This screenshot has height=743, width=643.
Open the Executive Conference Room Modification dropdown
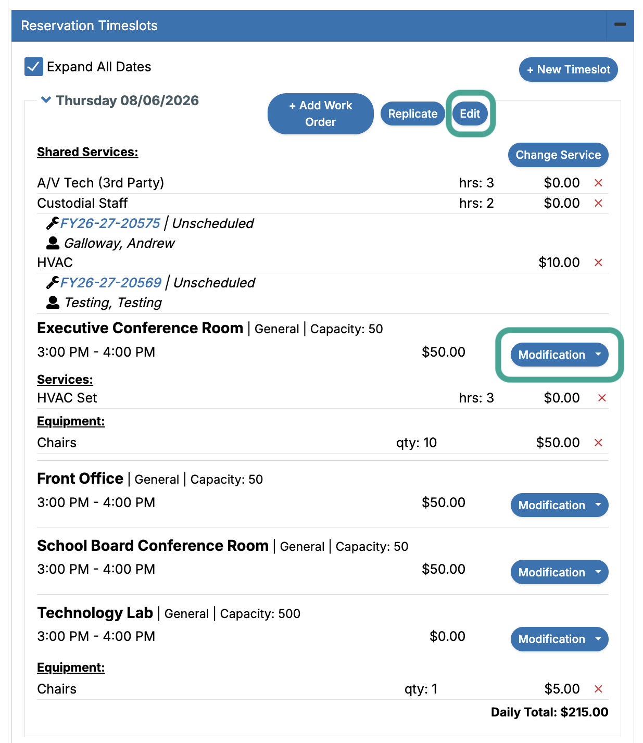tap(559, 355)
